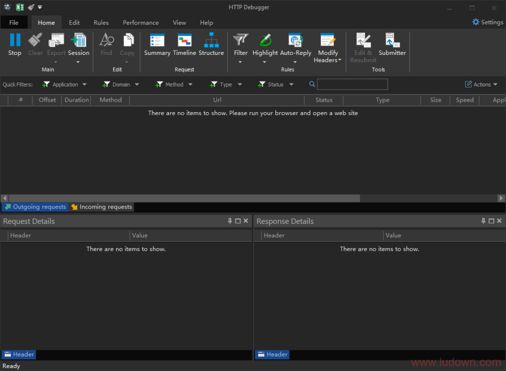Screen dimensions: 506x371
Task: Switch to the Performance ribbon tab
Action: pyautogui.click(x=141, y=23)
